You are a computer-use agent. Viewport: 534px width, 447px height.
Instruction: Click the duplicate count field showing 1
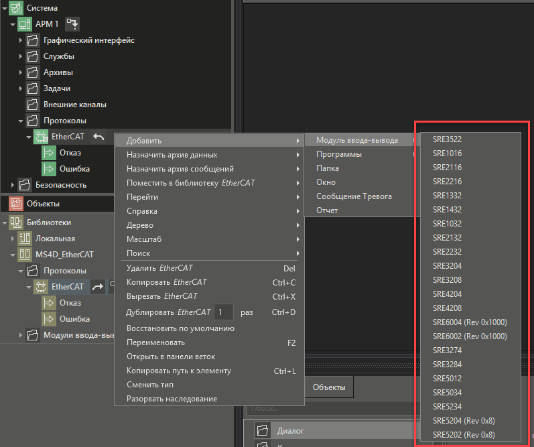[224, 312]
